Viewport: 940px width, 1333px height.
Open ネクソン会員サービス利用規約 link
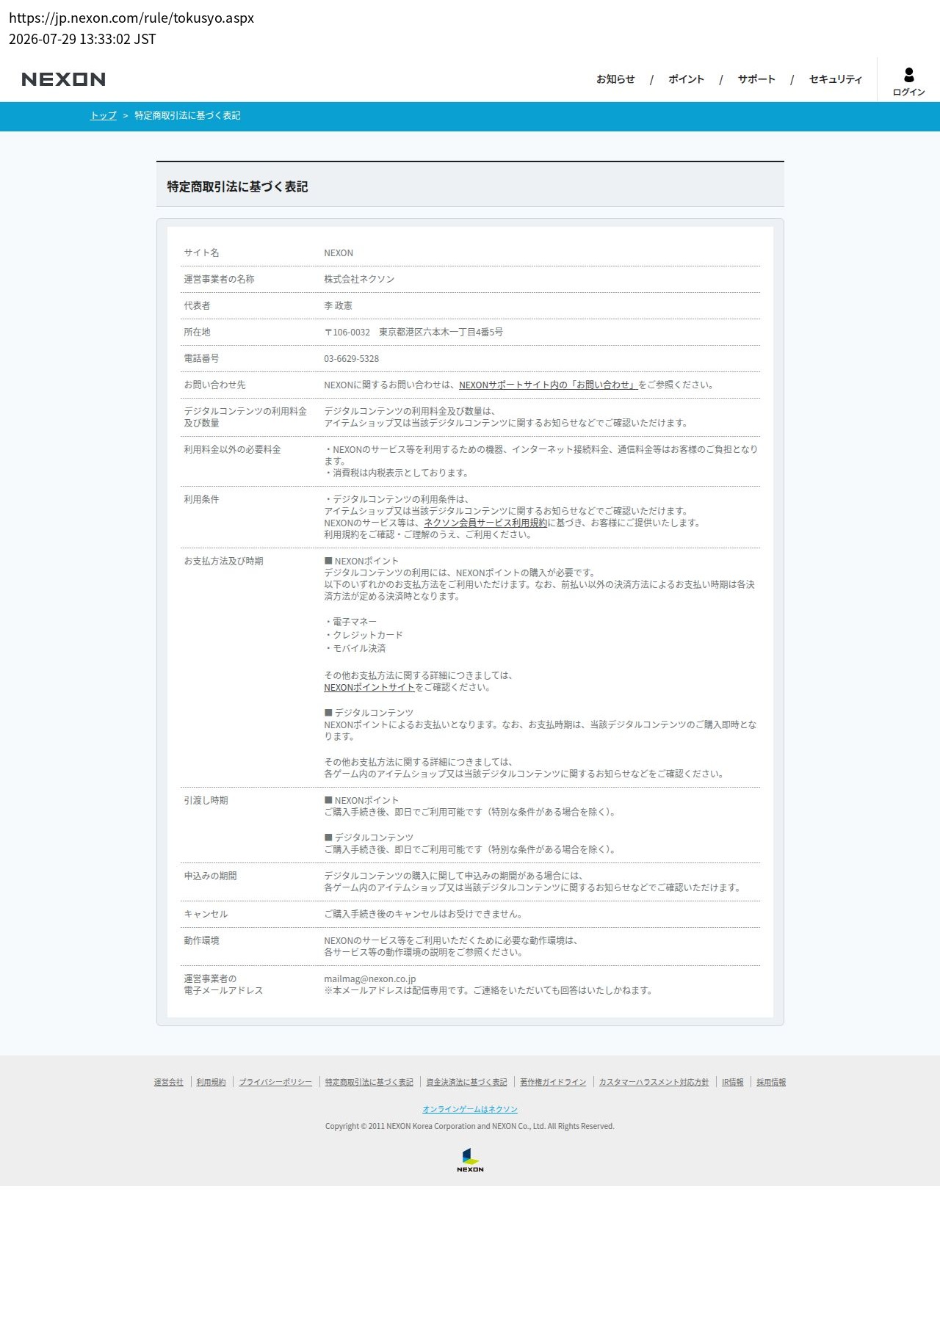485,523
